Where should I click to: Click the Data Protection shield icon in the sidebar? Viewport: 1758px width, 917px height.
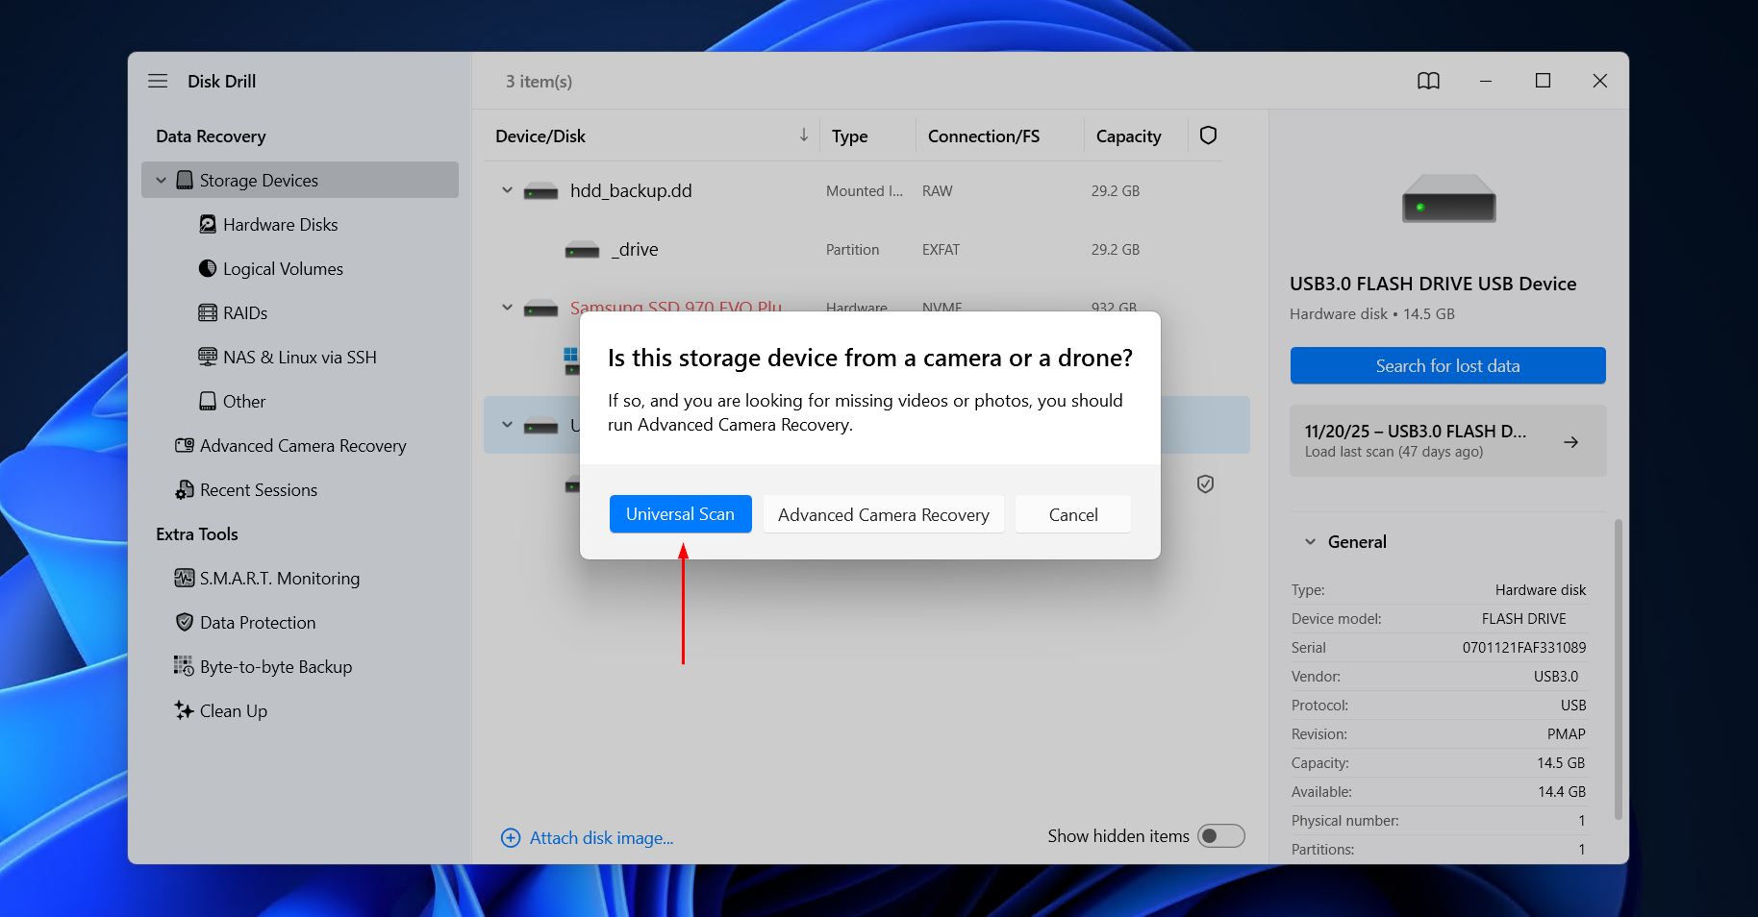click(185, 622)
